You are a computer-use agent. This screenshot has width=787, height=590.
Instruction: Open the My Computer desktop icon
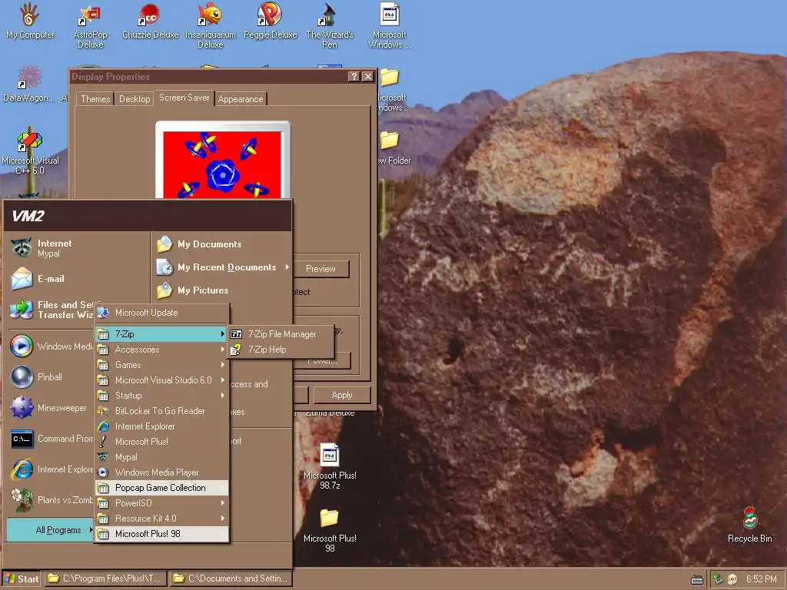click(30, 21)
